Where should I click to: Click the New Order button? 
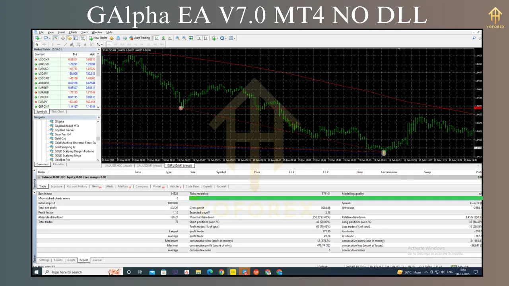98,38
